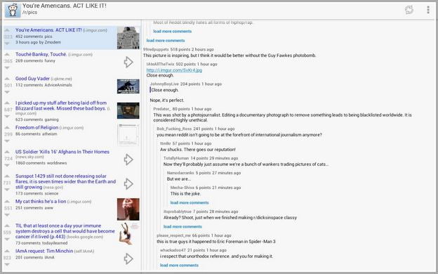Load more comments above 99redpuppets comment
Viewport: 438px width, 274px height.
click(166, 41)
